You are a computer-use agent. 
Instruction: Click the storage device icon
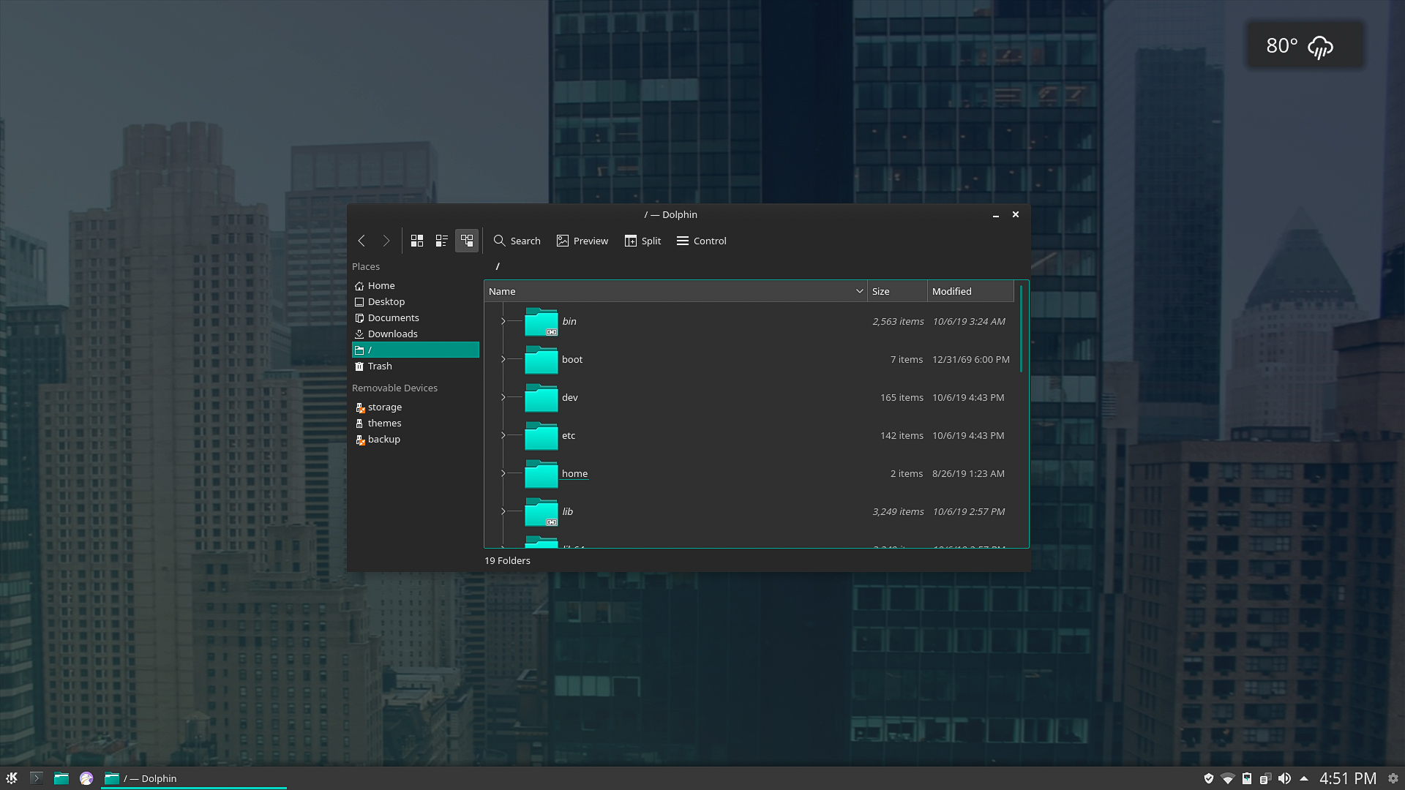[x=359, y=407]
